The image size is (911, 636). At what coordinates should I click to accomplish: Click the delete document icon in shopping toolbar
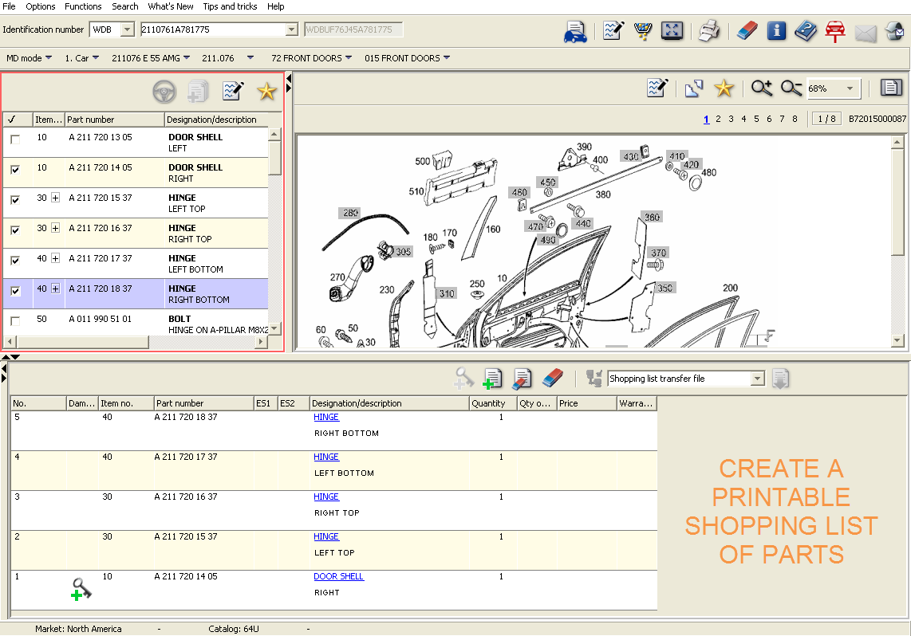[x=523, y=379]
